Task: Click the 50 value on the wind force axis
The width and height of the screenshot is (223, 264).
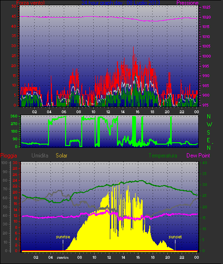Action: coord(14,6)
